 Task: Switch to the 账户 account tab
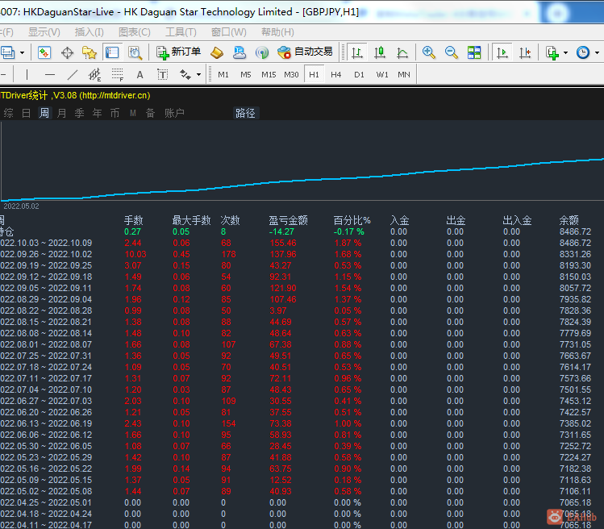[174, 113]
